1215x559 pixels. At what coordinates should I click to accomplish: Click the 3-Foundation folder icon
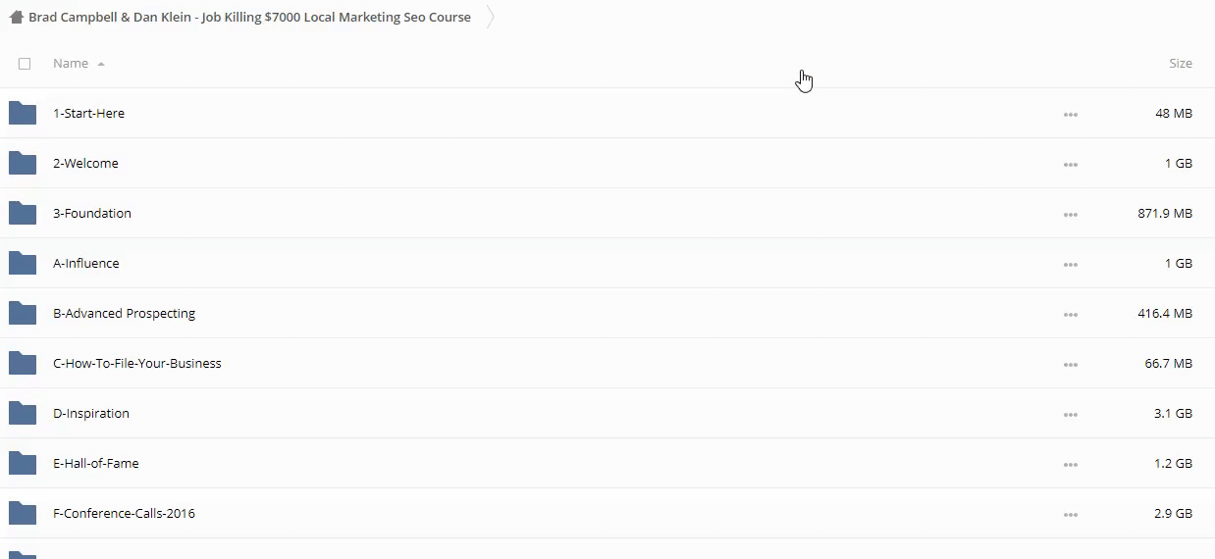coord(23,213)
